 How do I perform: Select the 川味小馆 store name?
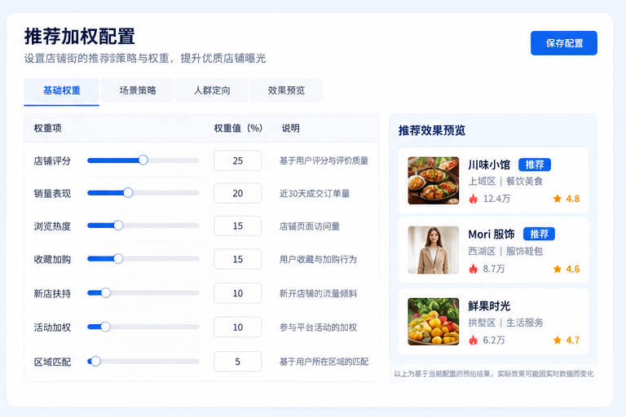tap(489, 165)
